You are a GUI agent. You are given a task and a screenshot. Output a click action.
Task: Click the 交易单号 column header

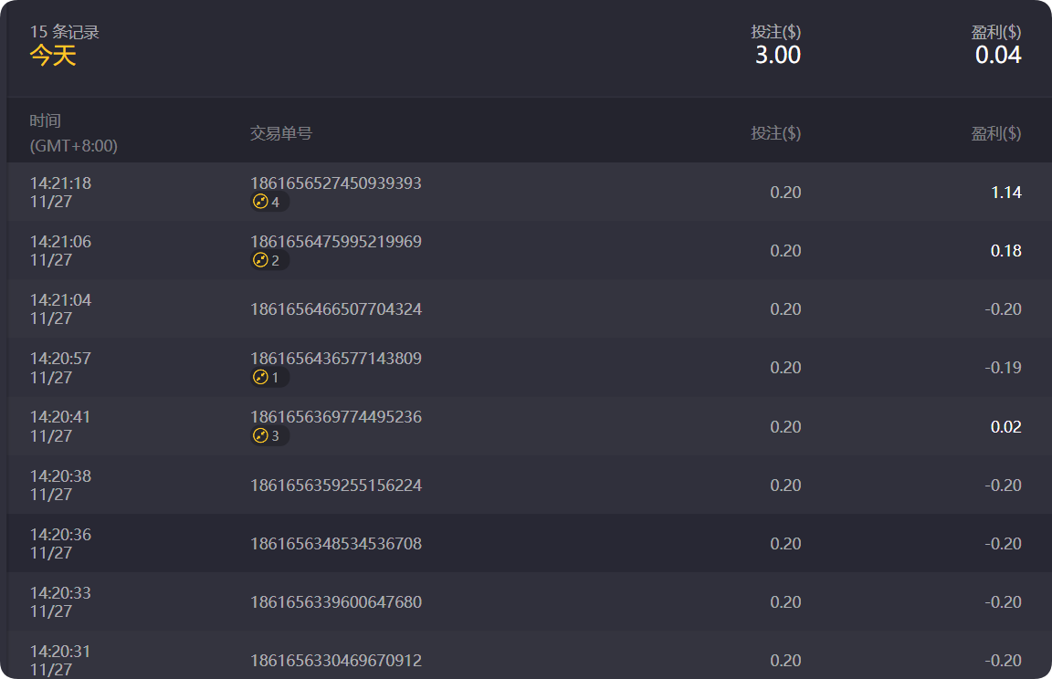pos(281,133)
